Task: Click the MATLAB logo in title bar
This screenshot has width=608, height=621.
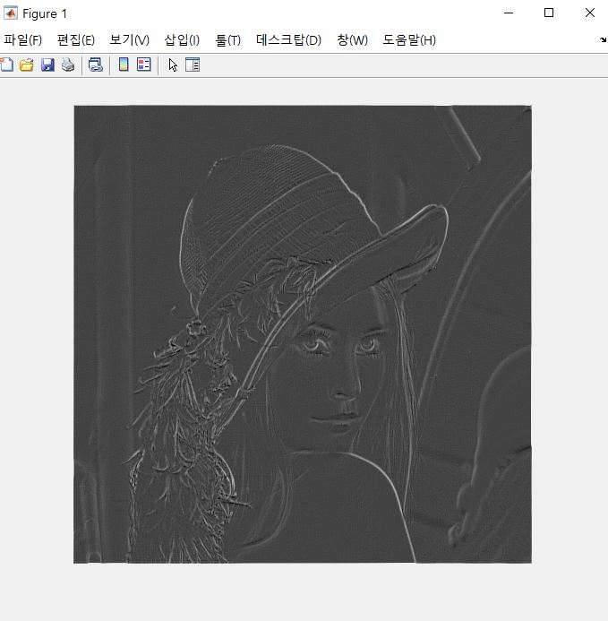Action: click(10, 13)
